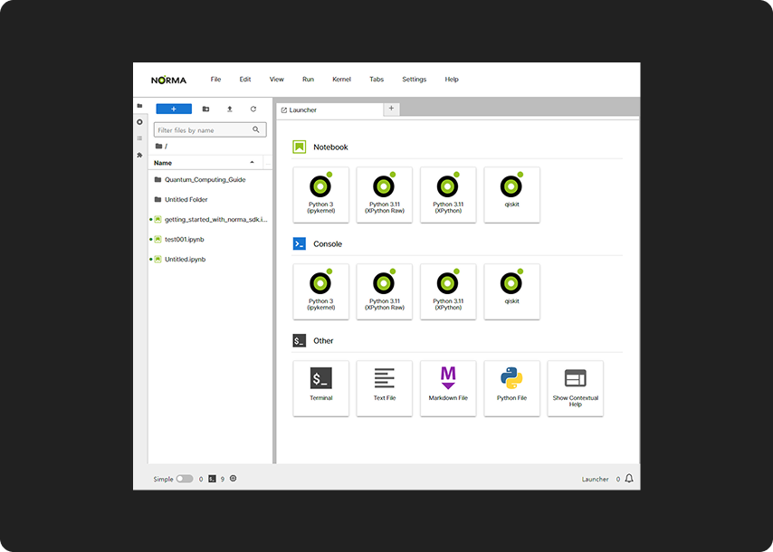Viewport: 773px width, 552px height.
Task: Click the Notebook section heading
Action: (330, 147)
